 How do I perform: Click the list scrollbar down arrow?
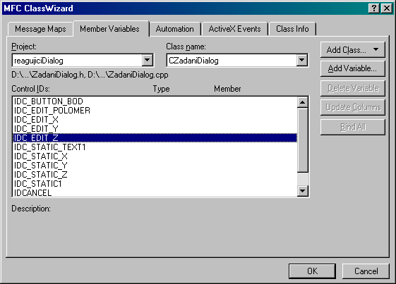point(303,191)
